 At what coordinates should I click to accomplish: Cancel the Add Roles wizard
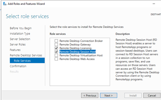(152, 95)
